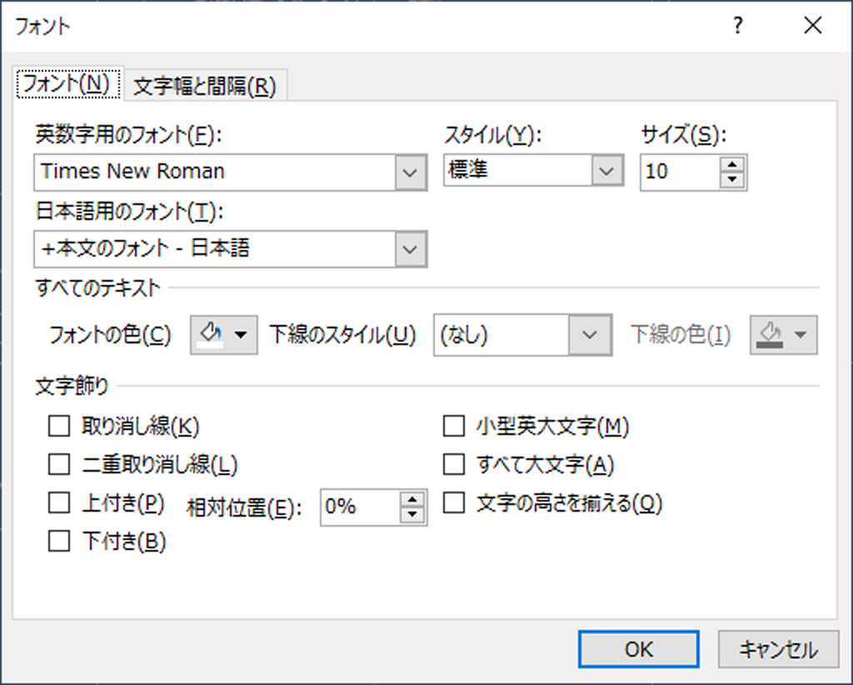Open the 日本語用のフォント dropdown

tap(409, 249)
